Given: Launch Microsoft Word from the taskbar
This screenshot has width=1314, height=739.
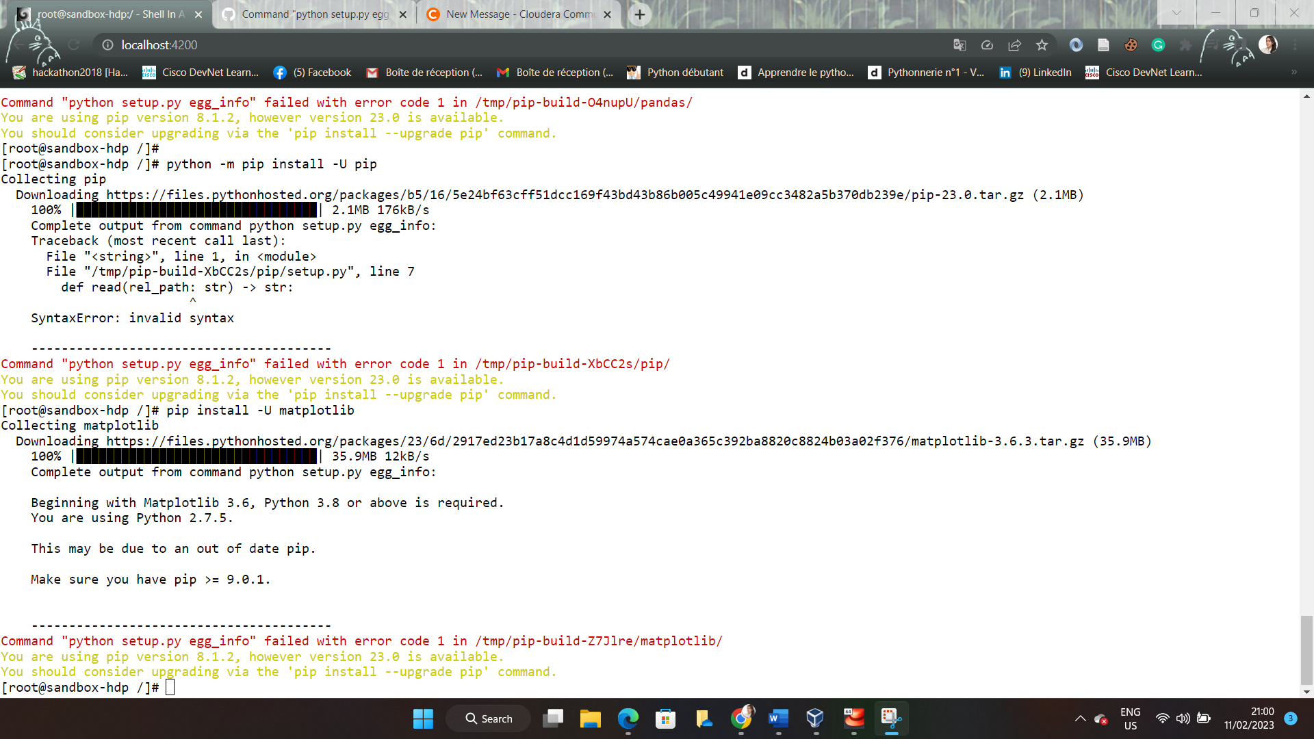Looking at the screenshot, I should pyautogui.click(x=777, y=718).
